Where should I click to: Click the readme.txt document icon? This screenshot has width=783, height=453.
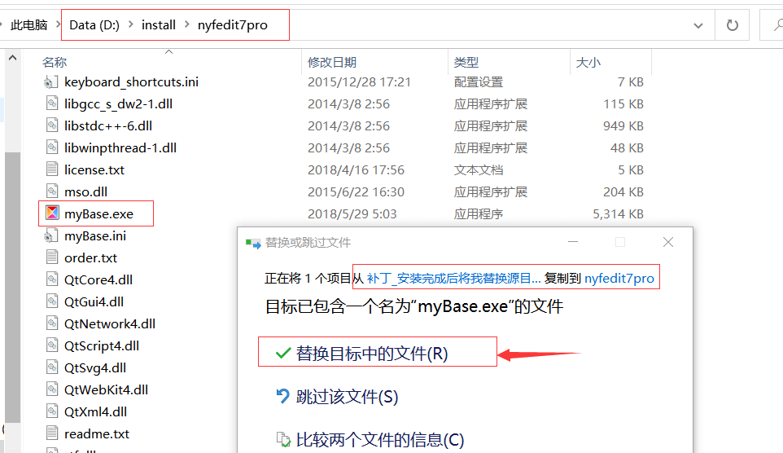click(52, 434)
